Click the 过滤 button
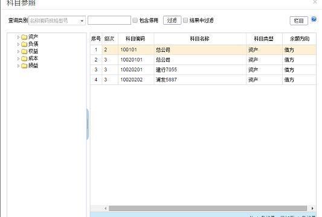The image size is (322, 217). pos(172,20)
